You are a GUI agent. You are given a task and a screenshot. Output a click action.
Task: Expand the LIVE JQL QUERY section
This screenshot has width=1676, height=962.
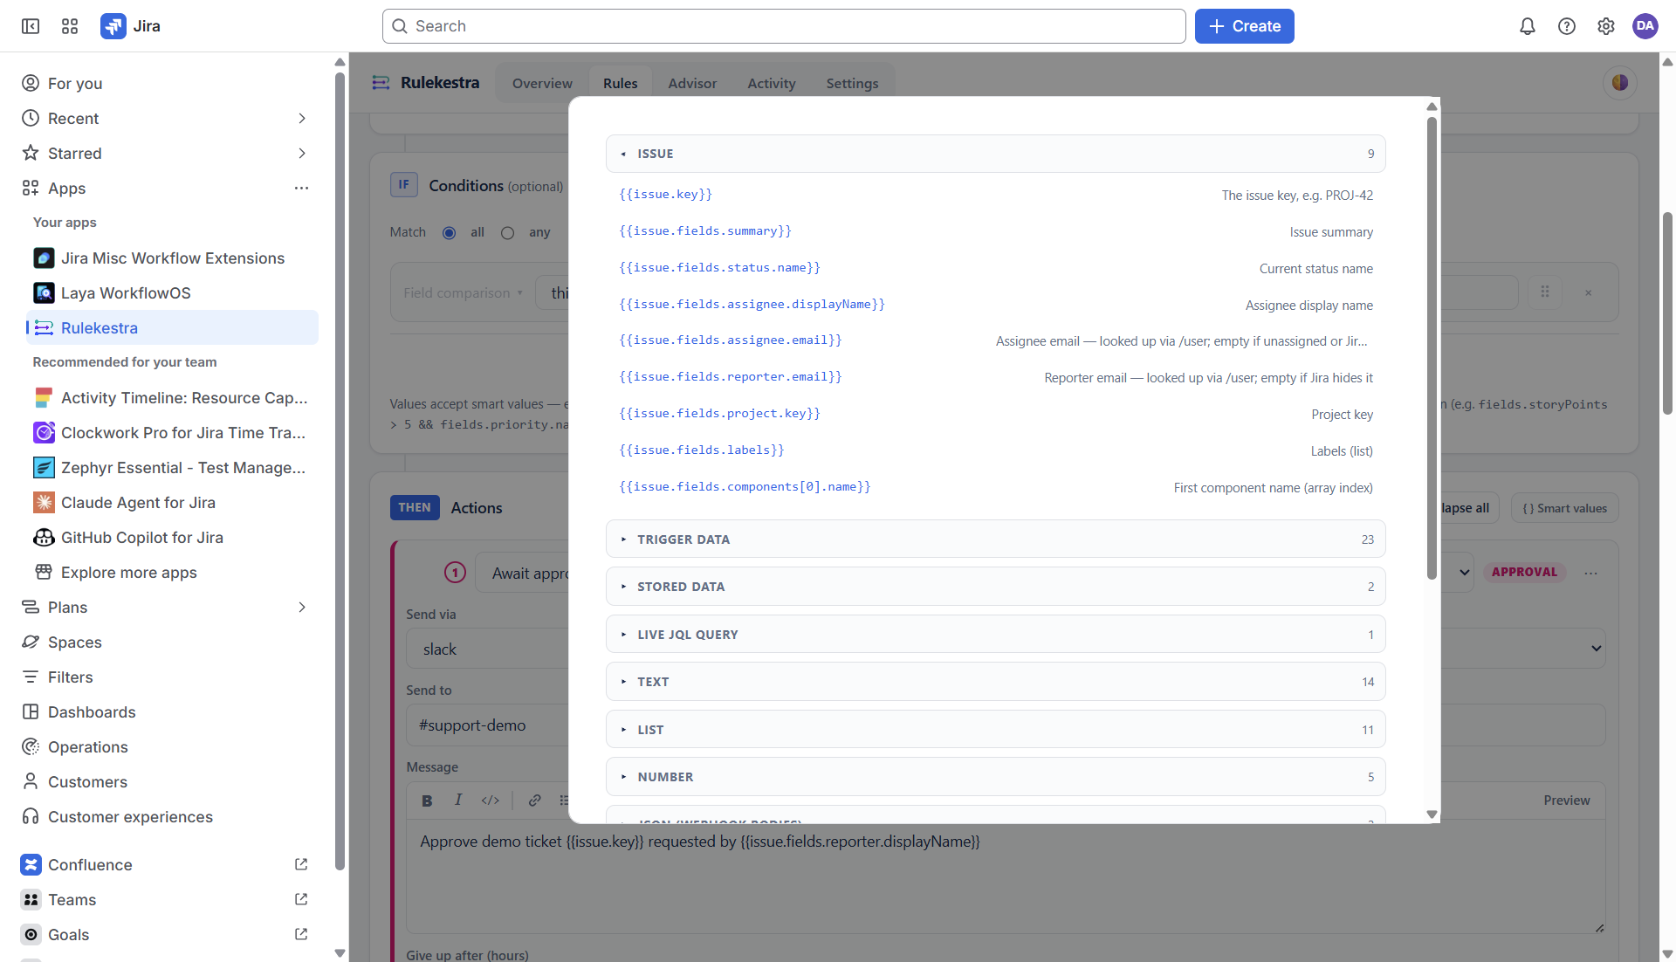tap(995, 635)
